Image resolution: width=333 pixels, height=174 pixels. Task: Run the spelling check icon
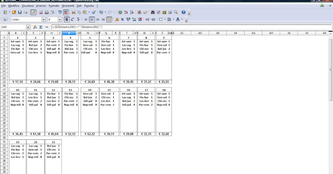(x=60, y=12)
